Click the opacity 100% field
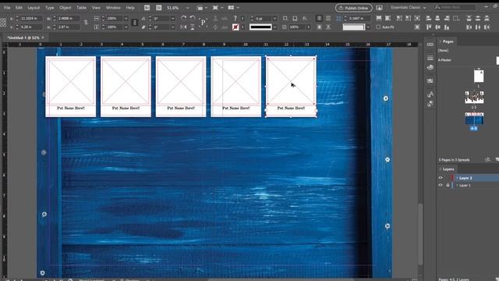This screenshot has height=281, width=499. (x=297, y=27)
